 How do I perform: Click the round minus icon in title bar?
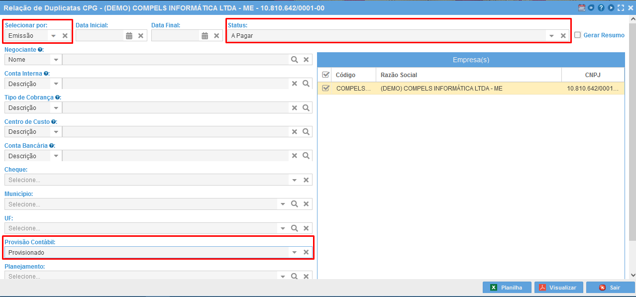coord(591,7)
